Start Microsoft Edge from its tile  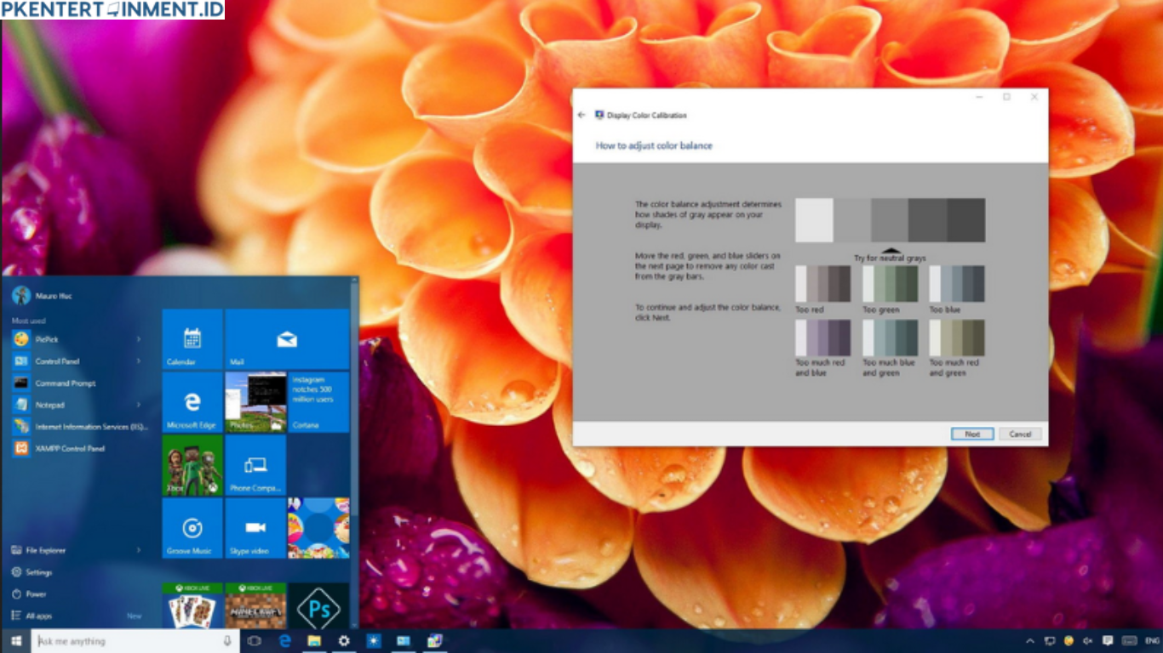click(191, 402)
